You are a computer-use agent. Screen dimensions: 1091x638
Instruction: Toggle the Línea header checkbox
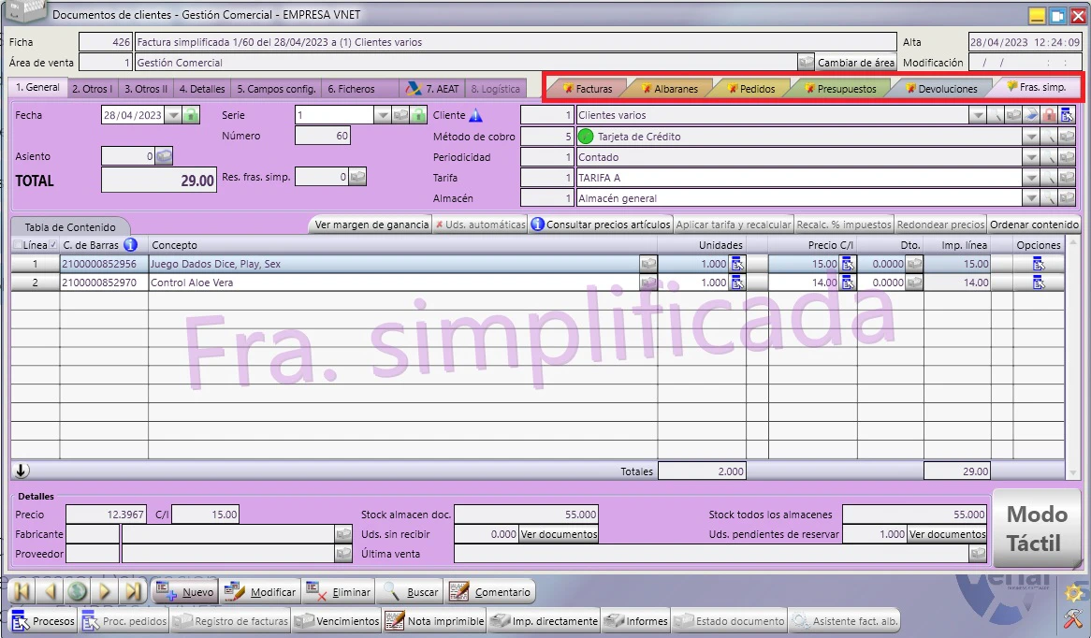coord(18,244)
